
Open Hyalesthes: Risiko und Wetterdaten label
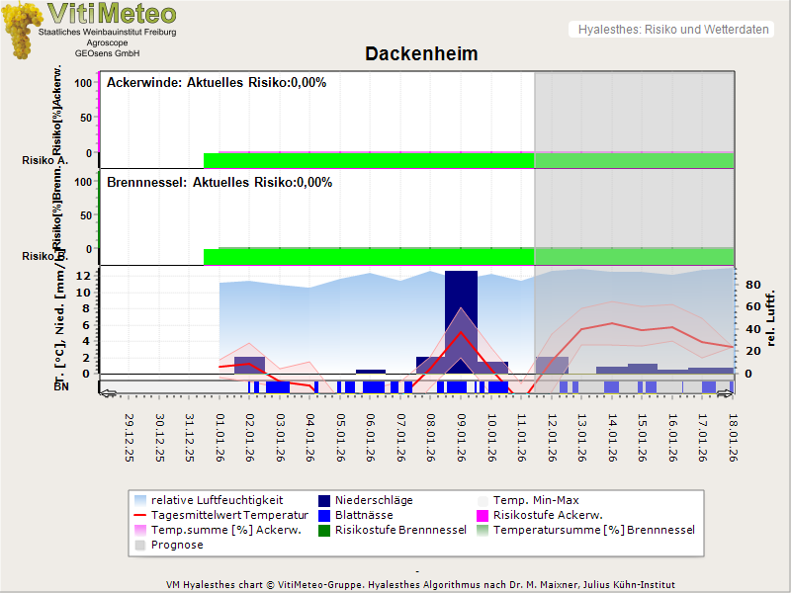[x=671, y=30]
